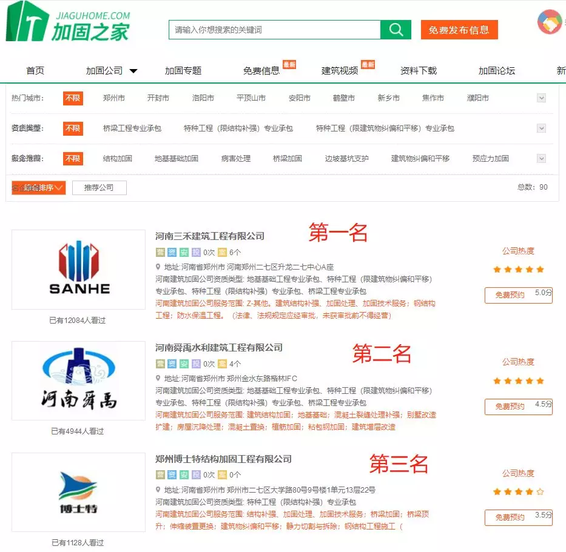The width and height of the screenshot is (566, 552).
Task: Open the user avatar at top right
Action: coord(550,22)
